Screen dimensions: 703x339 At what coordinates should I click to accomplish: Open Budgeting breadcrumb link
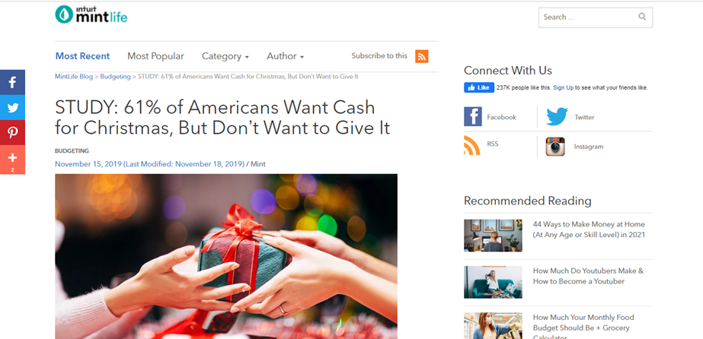(x=115, y=77)
